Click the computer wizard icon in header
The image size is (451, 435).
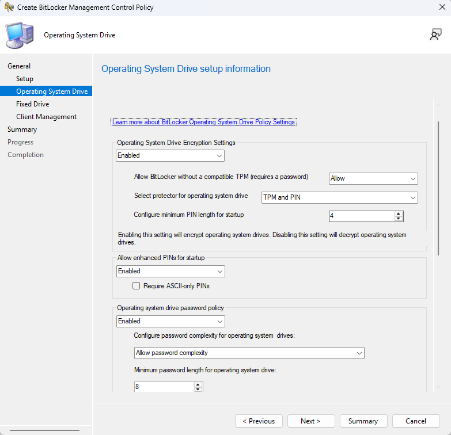(x=20, y=35)
